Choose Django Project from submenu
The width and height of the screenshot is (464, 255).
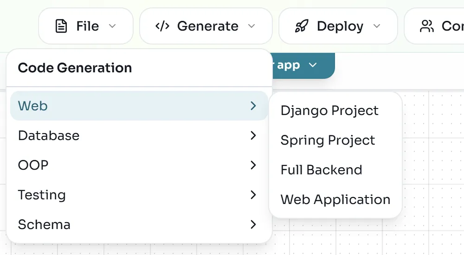(329, 111)
